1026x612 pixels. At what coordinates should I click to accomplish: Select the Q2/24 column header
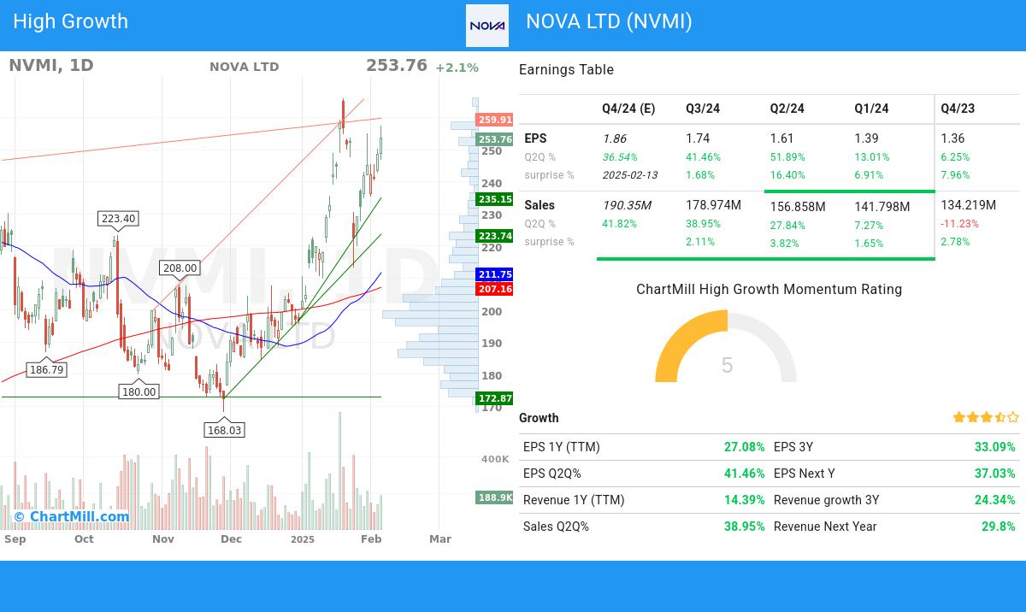pyautogui.click(x=787, y=109)
